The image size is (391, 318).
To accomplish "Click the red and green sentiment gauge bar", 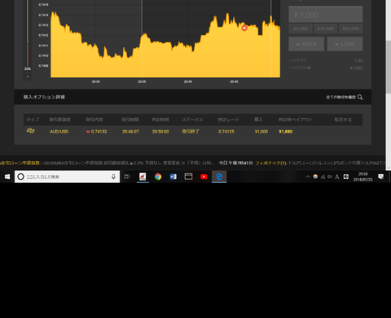I will (28, 33).
